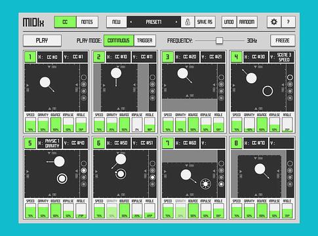Click the PRESET1 name field

153,22
